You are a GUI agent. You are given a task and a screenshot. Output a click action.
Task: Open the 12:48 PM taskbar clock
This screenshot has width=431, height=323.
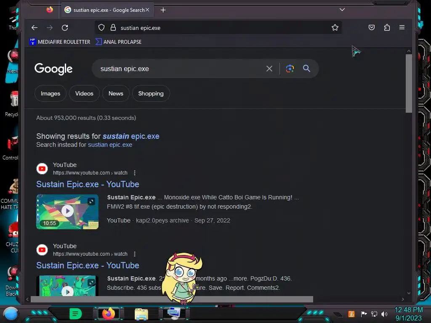tap(408, 314)
